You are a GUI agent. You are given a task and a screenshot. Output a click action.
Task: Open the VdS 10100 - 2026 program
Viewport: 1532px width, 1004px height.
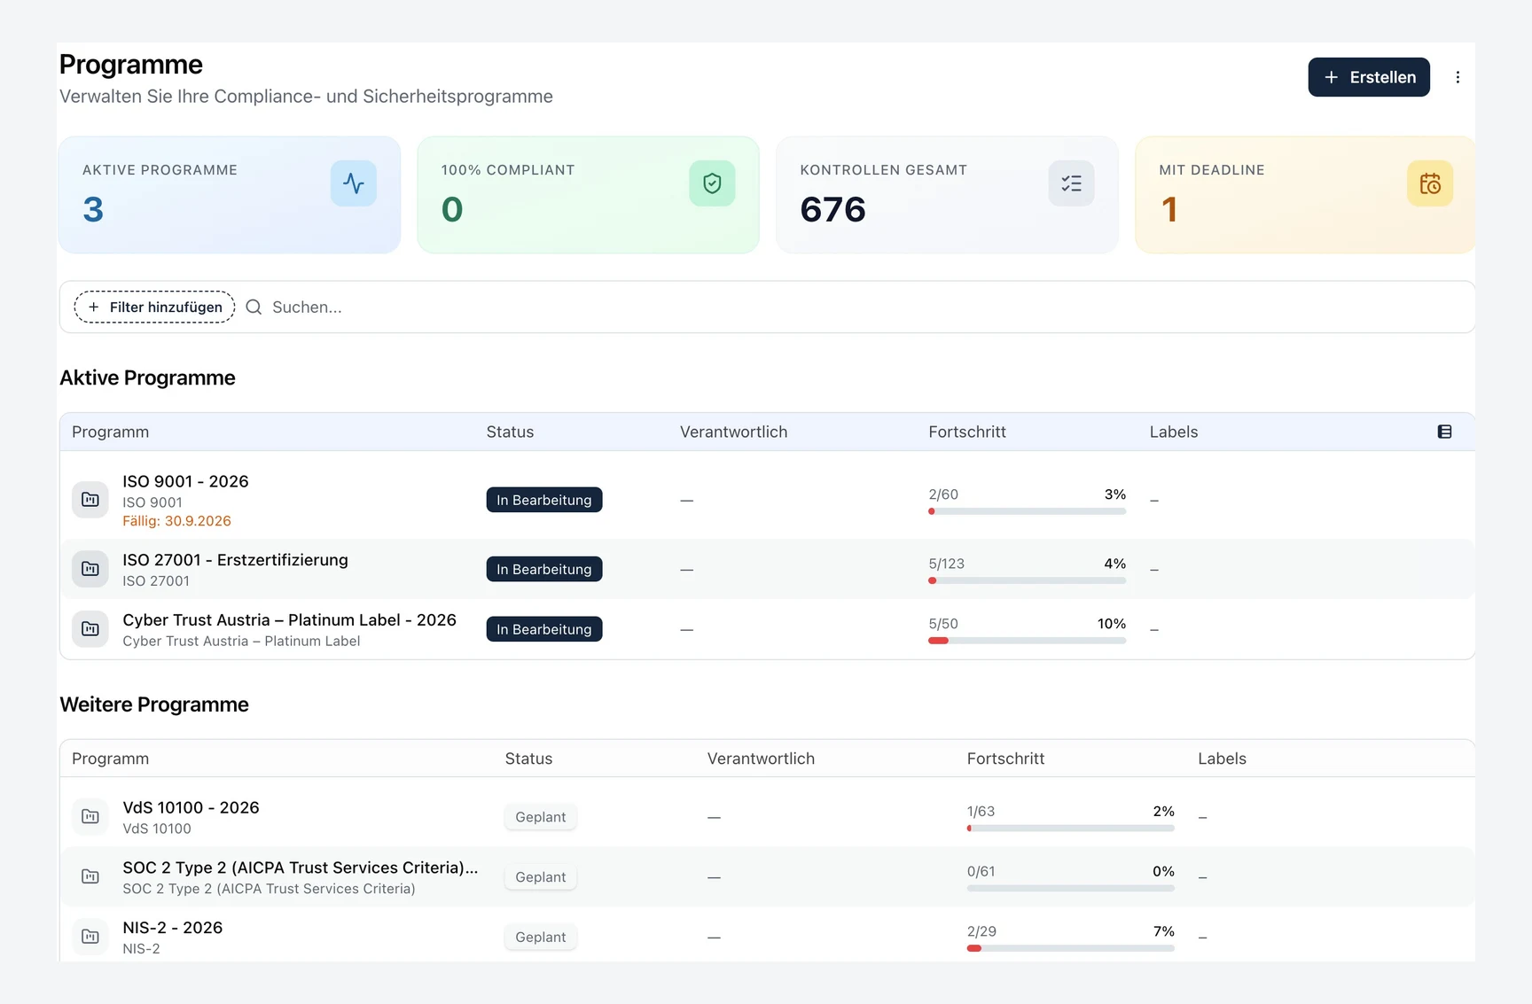(191, 807)
